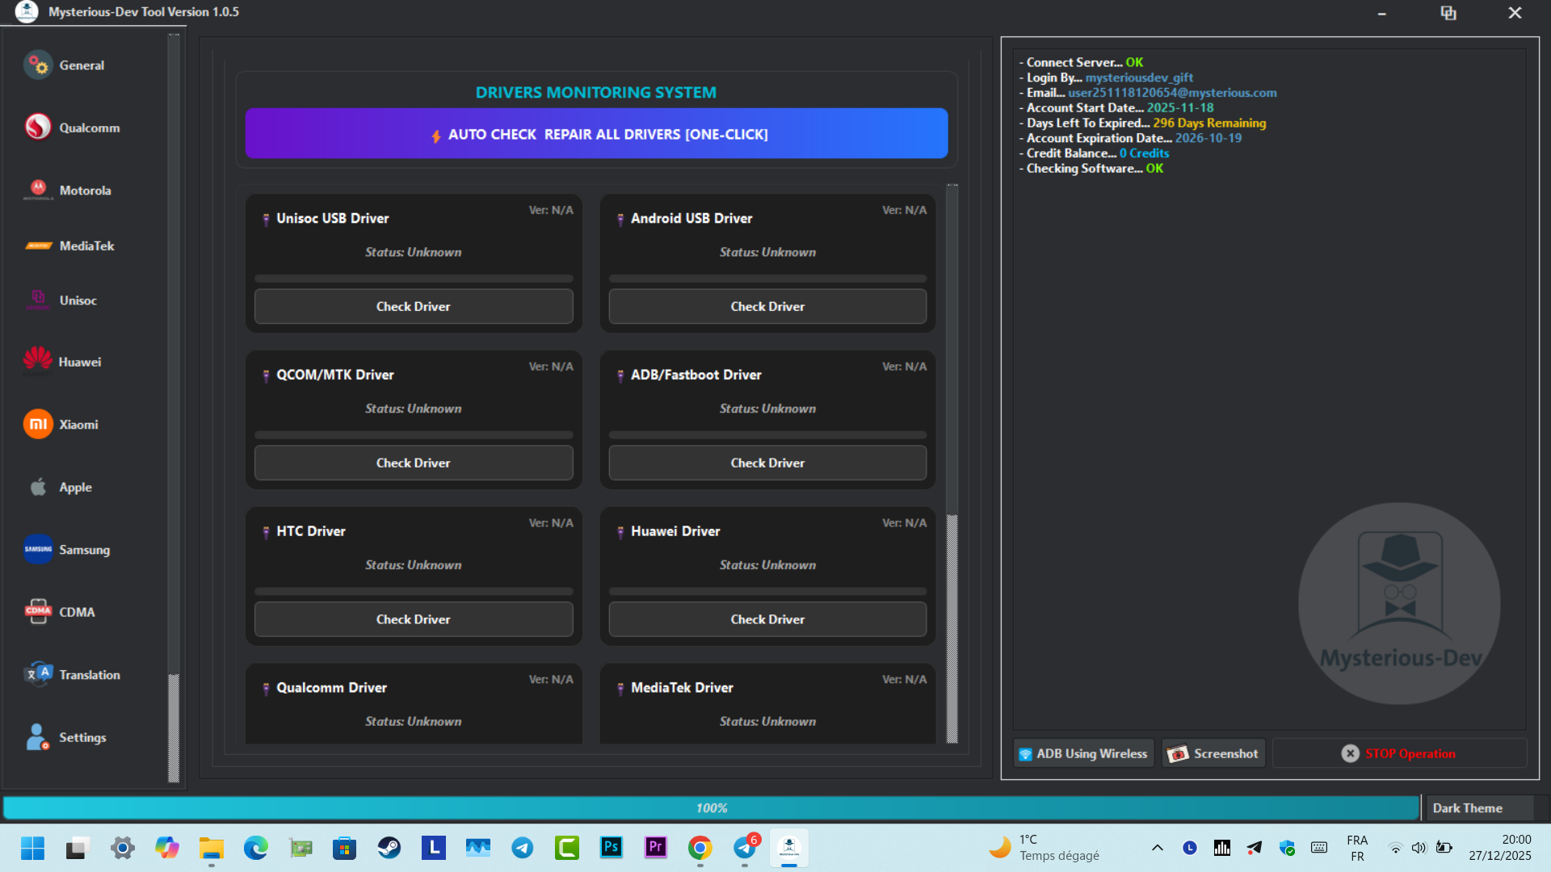Select the Unisoc logo in sidebar

pos(38,300)
